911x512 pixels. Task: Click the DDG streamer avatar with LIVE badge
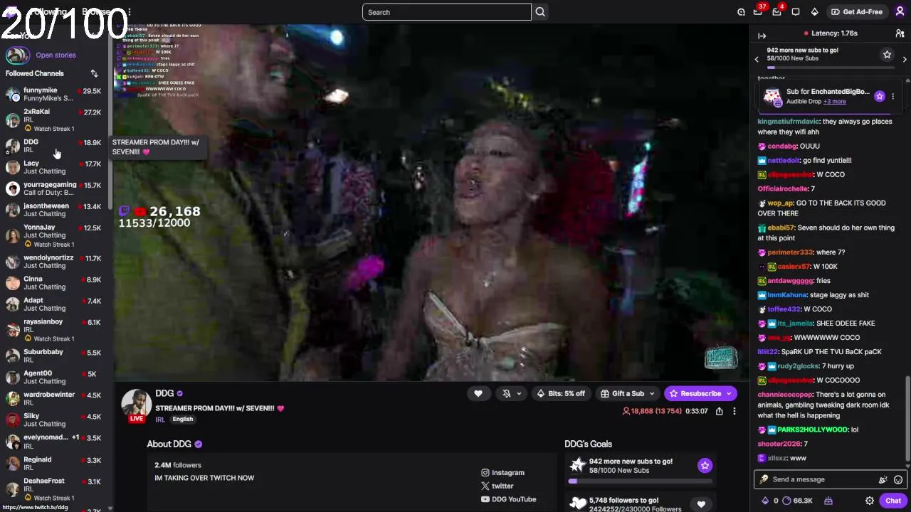point(136,404)
